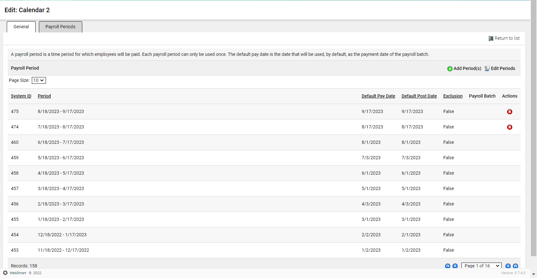Click the green Add Period(s) plus icon
Image resolution: width=537 pixels, height=278 pixels.
(x=450, y=69)
